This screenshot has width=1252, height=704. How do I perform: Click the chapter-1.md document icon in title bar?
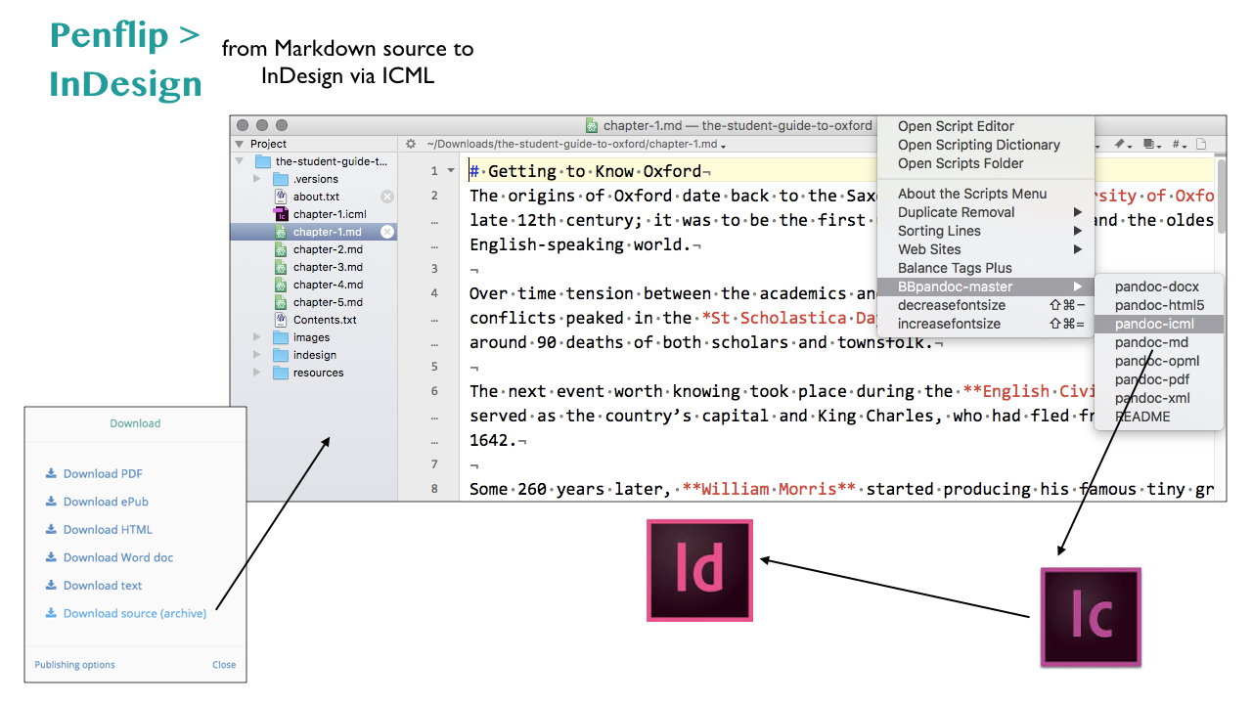pos(592,125)
